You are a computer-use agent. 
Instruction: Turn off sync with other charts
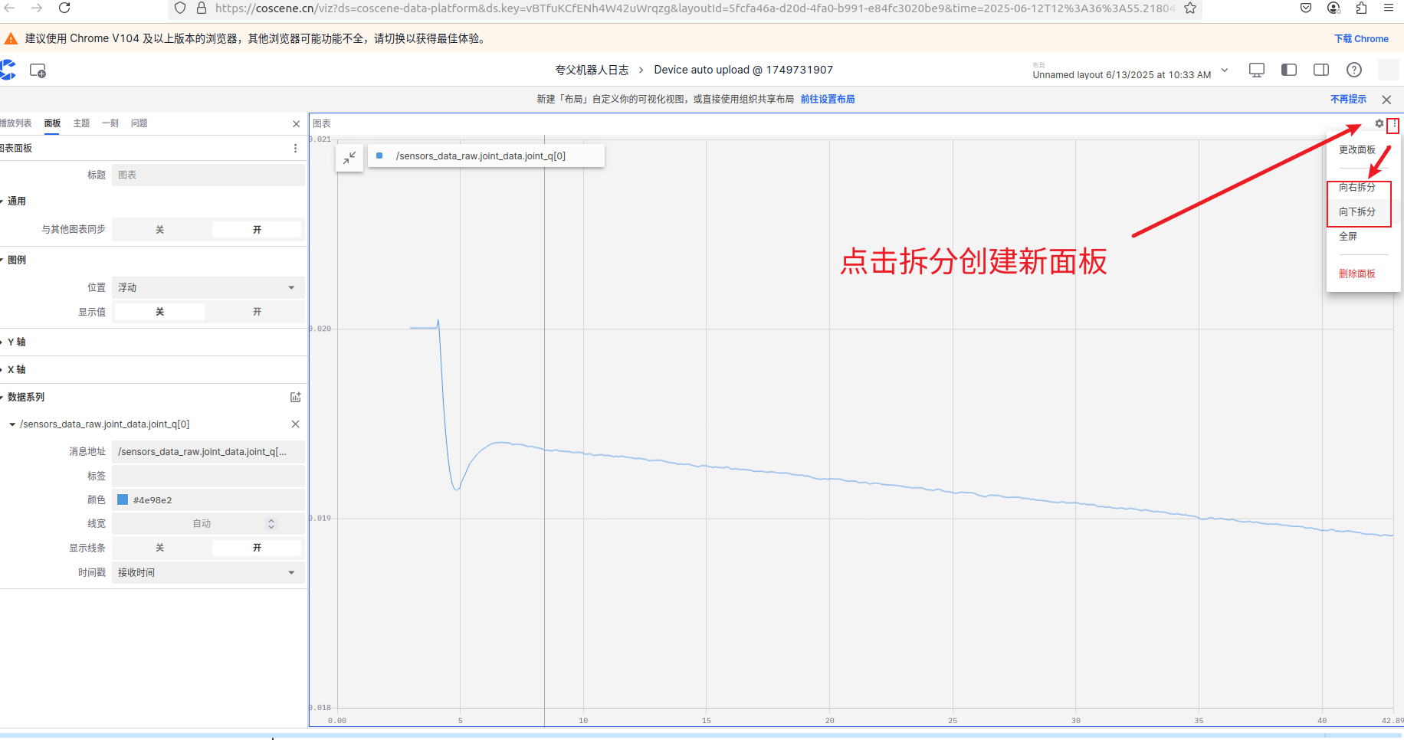[160, 230]
